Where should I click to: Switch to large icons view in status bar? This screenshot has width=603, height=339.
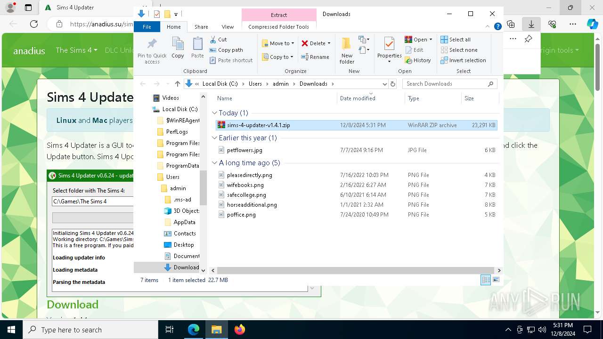tap(496, 280)
